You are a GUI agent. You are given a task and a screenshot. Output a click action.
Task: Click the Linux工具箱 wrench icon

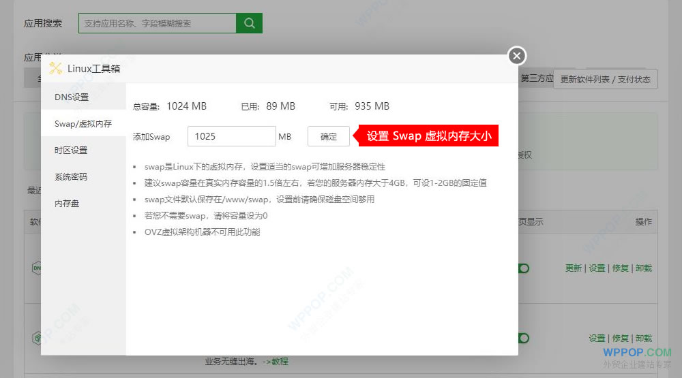click(x=55, y=68)
